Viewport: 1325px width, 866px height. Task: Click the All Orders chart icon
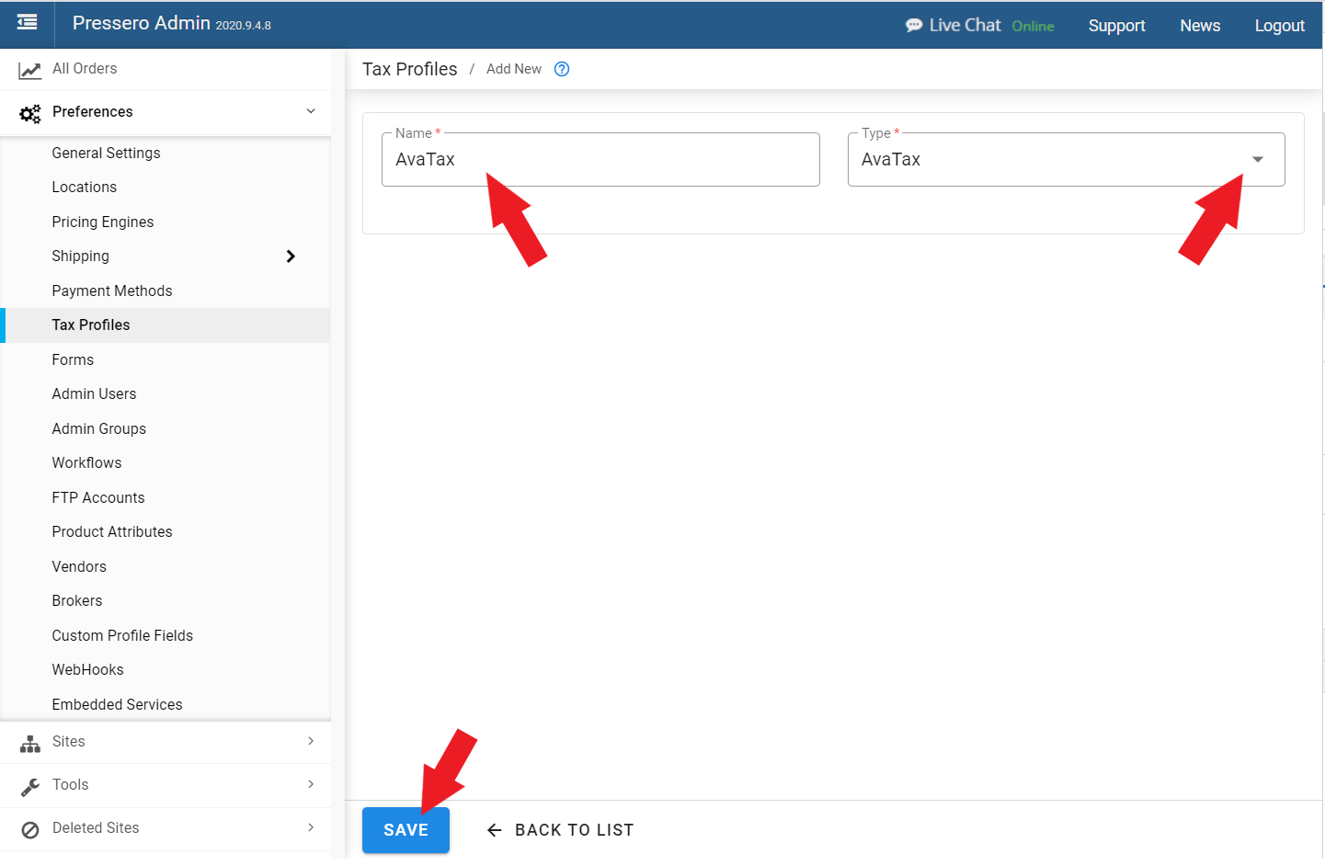click(30, 70)
